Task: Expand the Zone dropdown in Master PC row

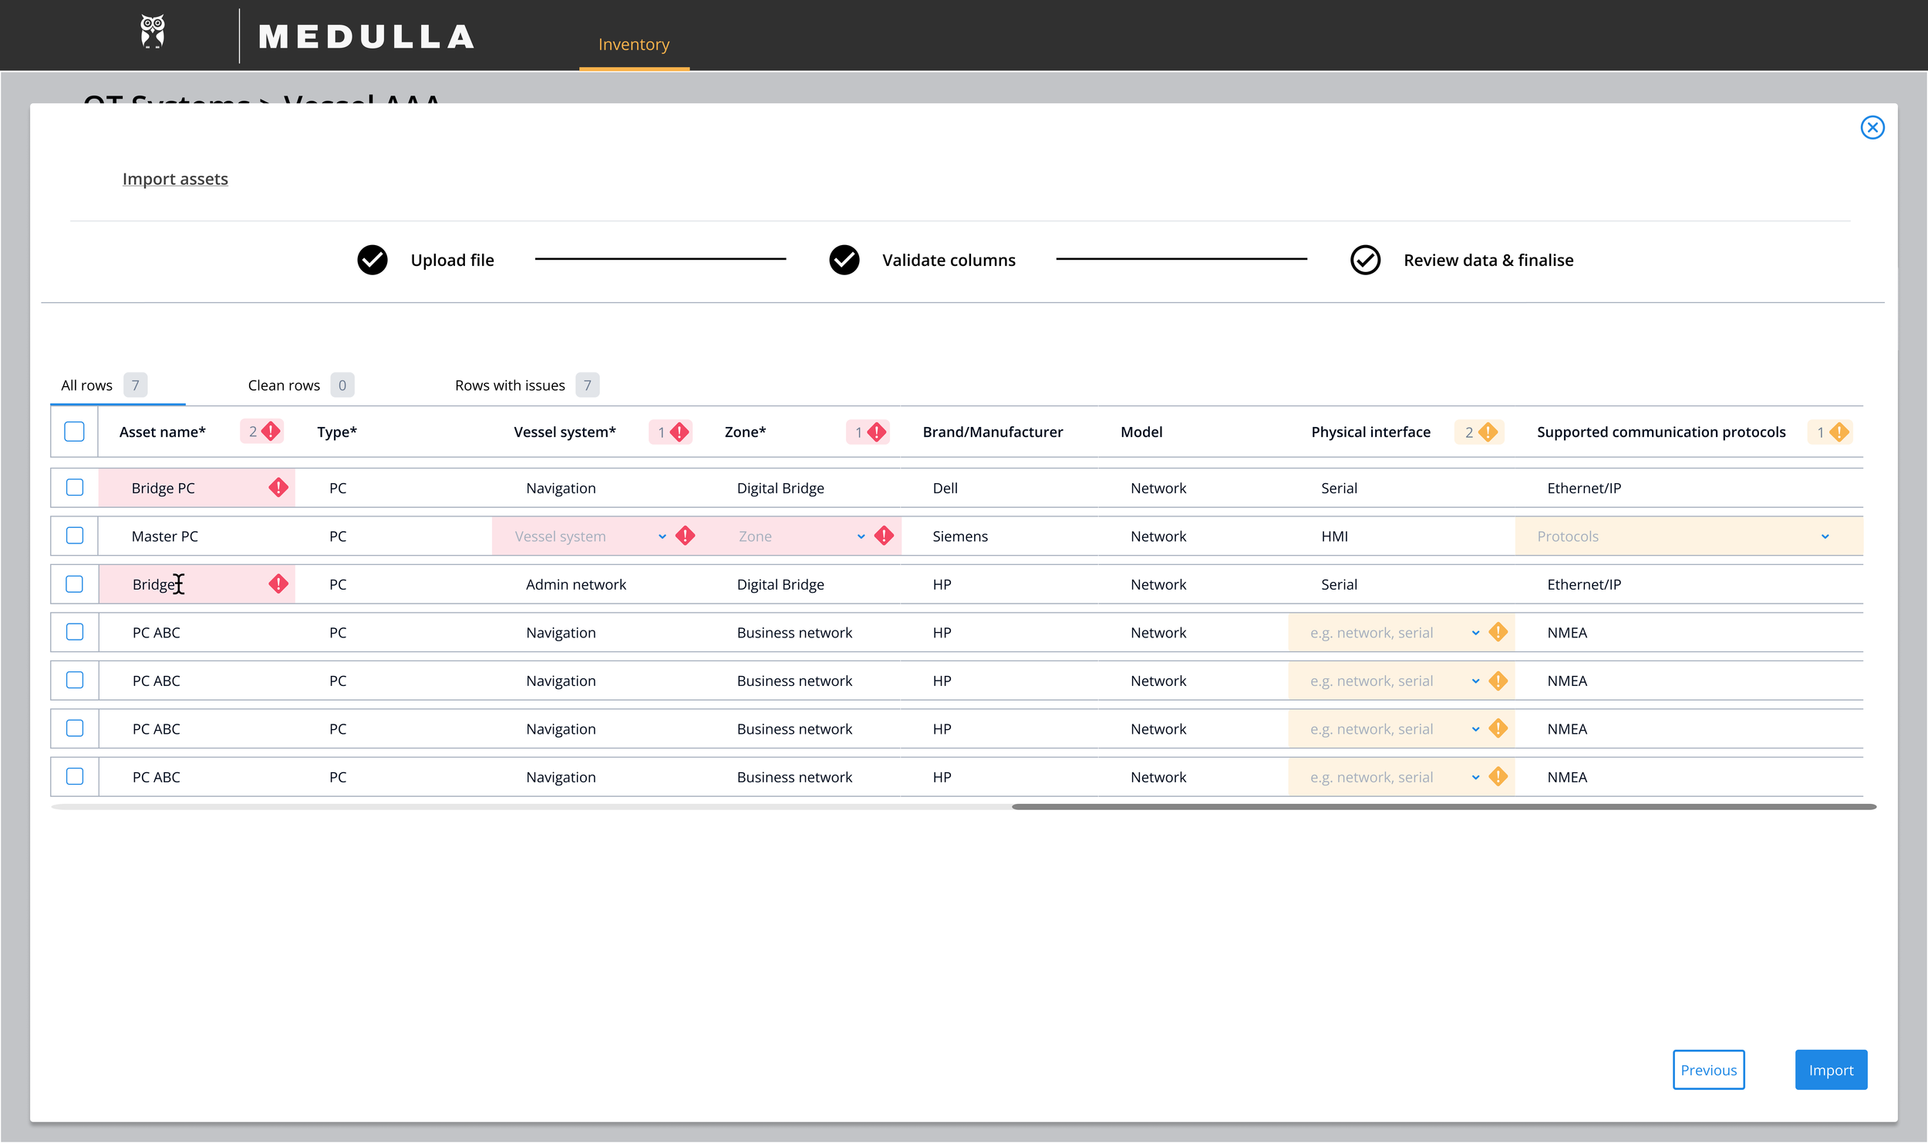Action: [x=861, y=536]
